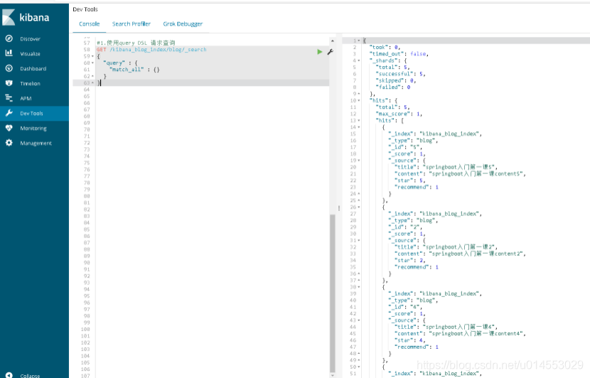Click the "max_score": 1 response line
Viewport: 590px width, 378px height.
399,114
